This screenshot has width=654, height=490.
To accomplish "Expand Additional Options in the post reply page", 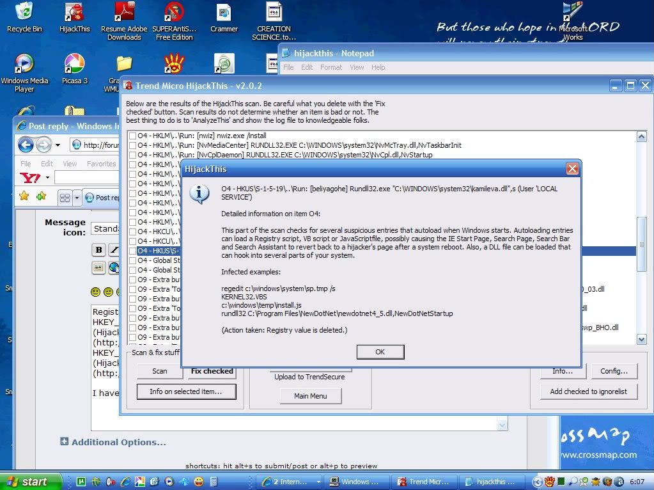I will pyautogui.click(x=113, y=442).
